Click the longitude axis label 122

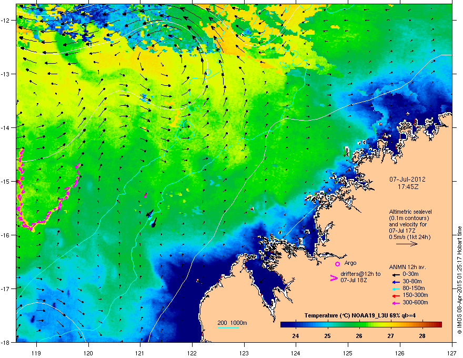[192, 353]
